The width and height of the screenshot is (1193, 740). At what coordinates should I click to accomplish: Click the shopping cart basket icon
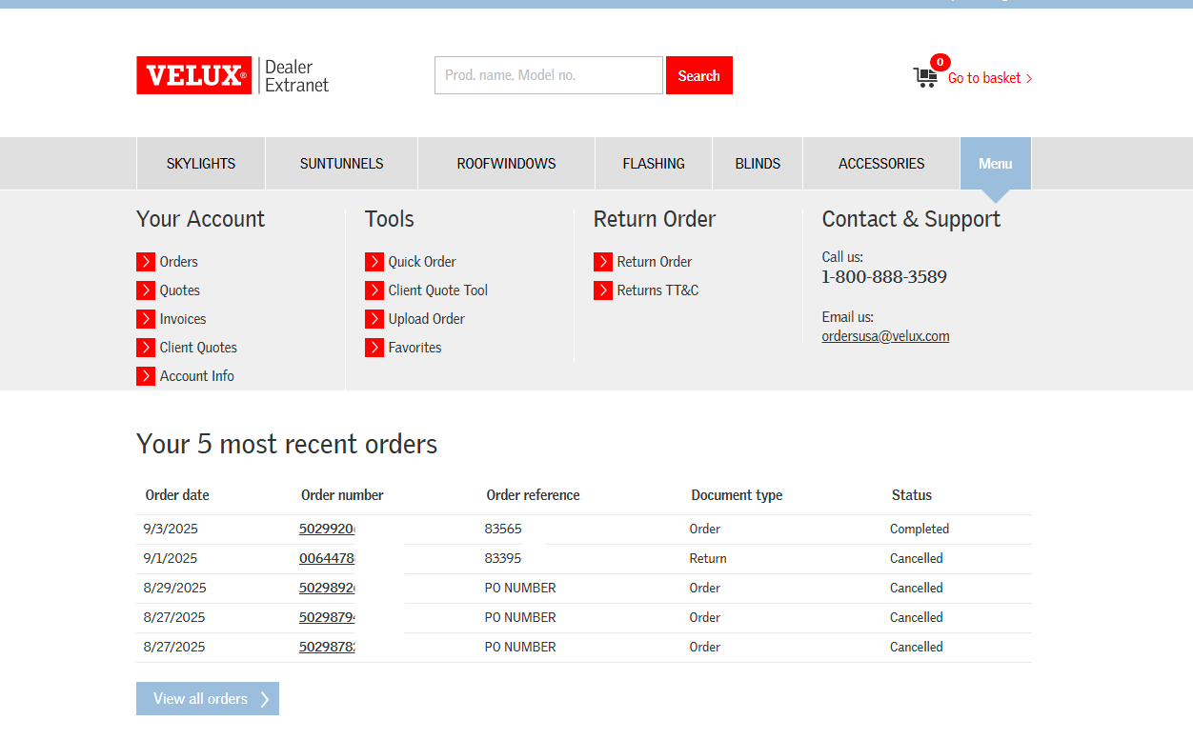924,78
